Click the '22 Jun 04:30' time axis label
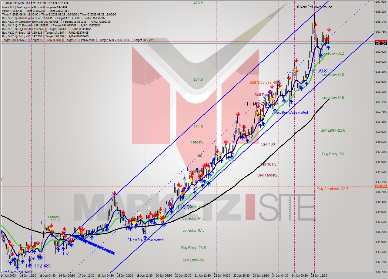388x279 pixels. 222,276
